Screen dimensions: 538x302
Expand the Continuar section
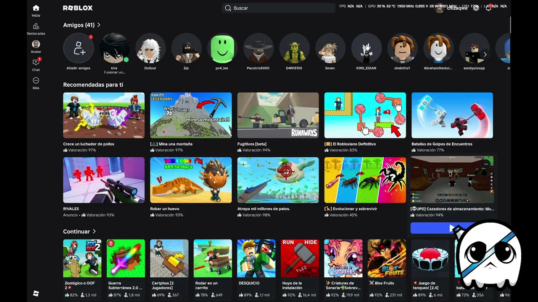point(79,232)
